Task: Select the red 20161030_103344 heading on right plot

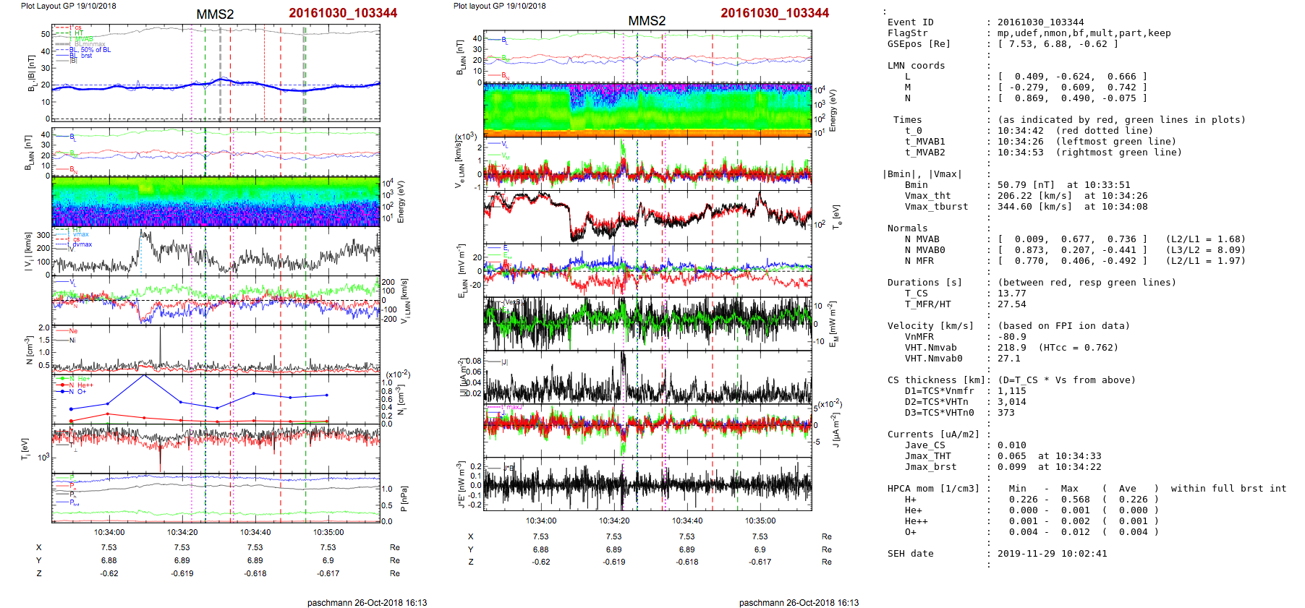Action: (775, 13)
